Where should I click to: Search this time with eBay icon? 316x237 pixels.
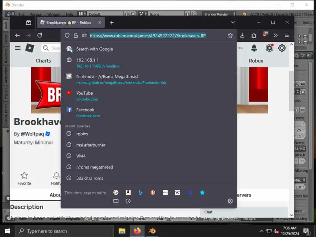click(x=165, y=193)
